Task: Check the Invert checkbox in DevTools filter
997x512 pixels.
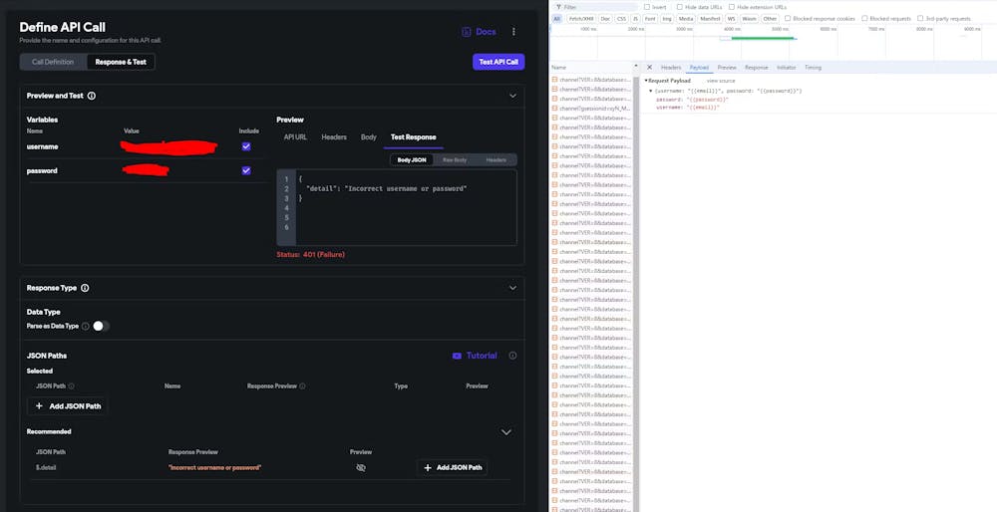Action: point(647,7)
